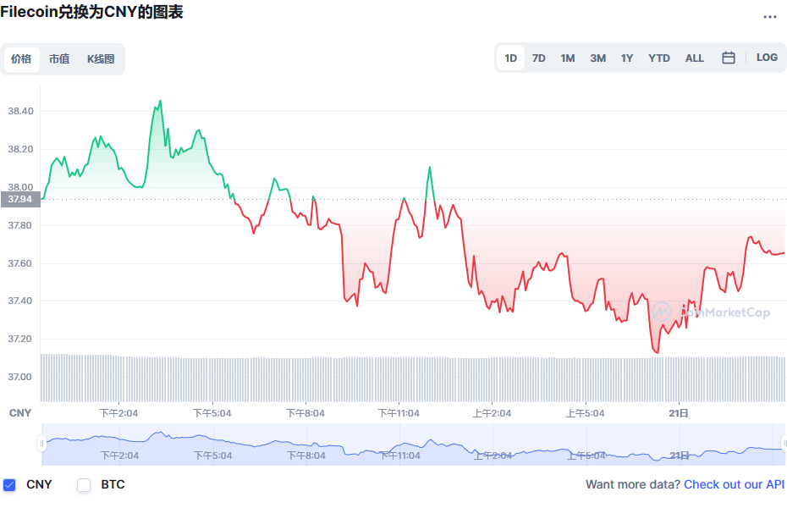Click the CNY axis unit label

tap(20, 413)
